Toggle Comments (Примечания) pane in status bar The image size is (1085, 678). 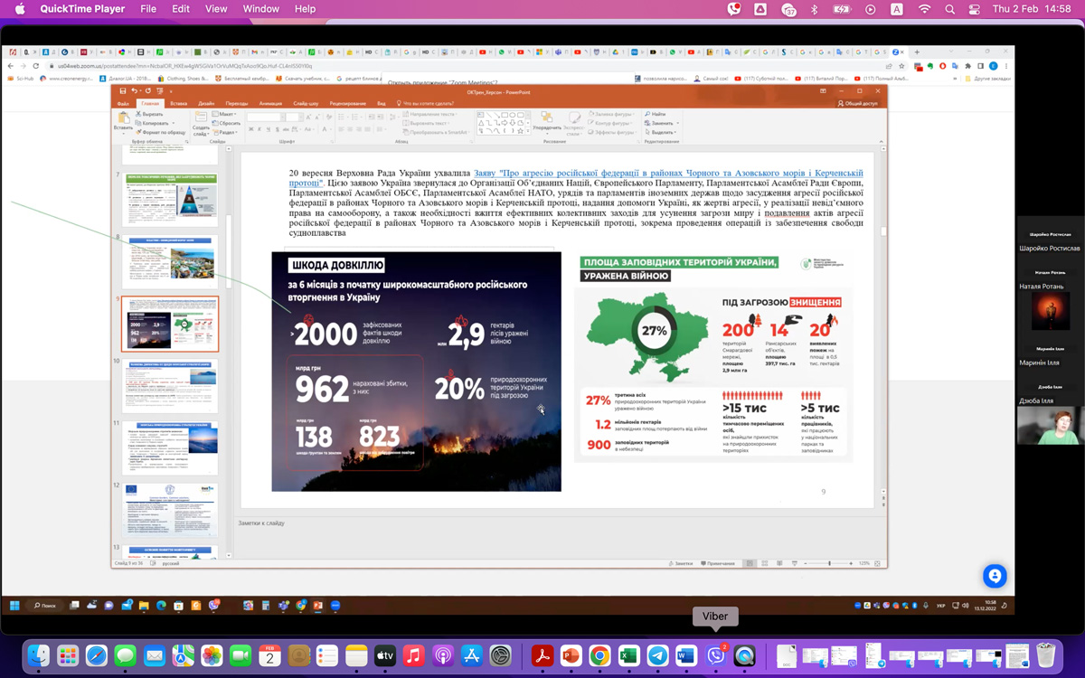[x=717, y=563]
